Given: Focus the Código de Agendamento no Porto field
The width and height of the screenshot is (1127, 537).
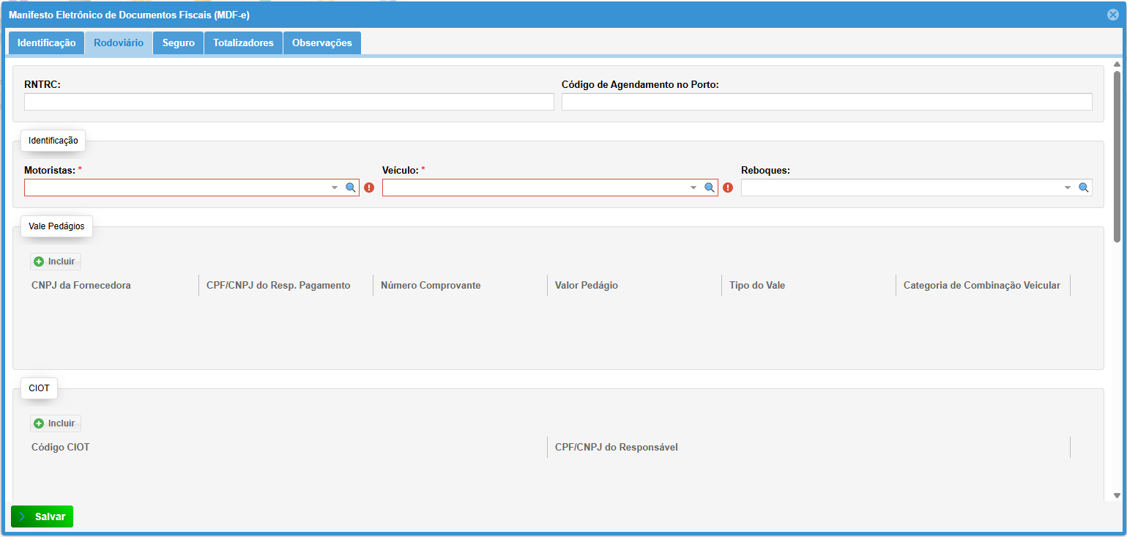Looking at the screenshot, I should coord(826,102).
